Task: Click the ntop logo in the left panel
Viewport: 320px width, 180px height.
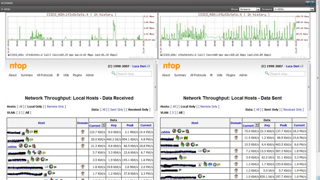Action: point(18,66)
